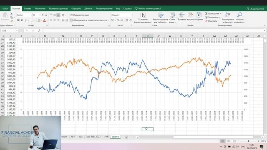Click the Format cells icon (Формат)

[199, 15]
